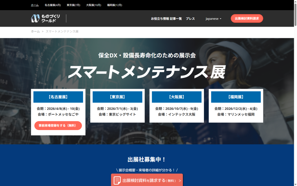297x186 pixels.
Task: Click the 【東京展】 blue heading
Action: [x=117, y=97]
